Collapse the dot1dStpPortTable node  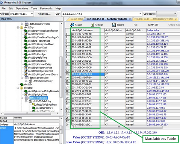pyautogui.click(x=22, y=78)
